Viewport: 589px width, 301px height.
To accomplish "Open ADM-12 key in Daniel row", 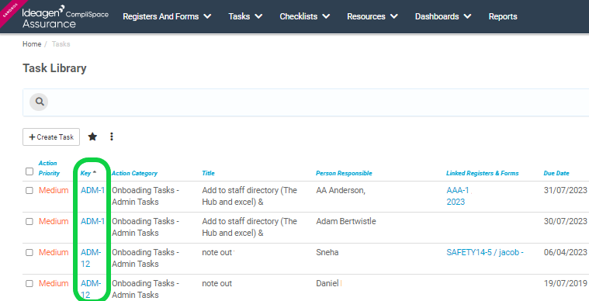I will 91,289.
